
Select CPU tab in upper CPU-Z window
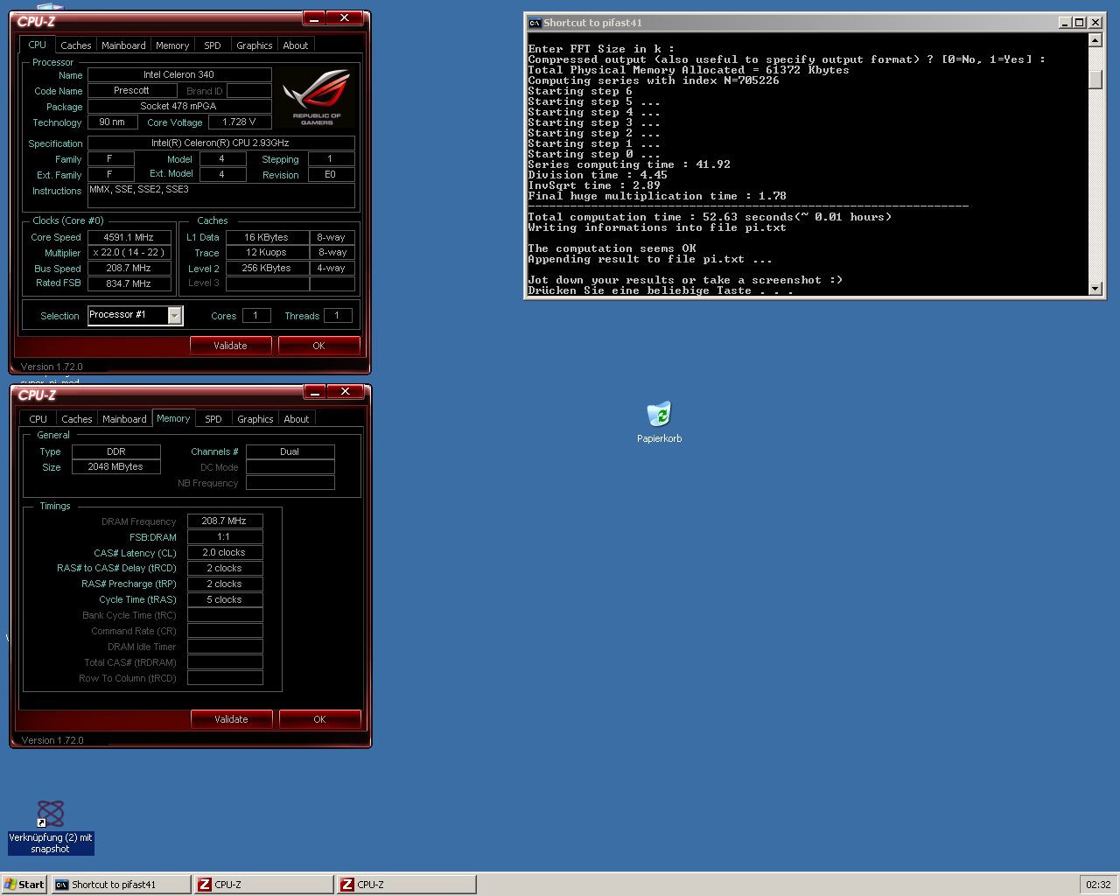(38, 45)
